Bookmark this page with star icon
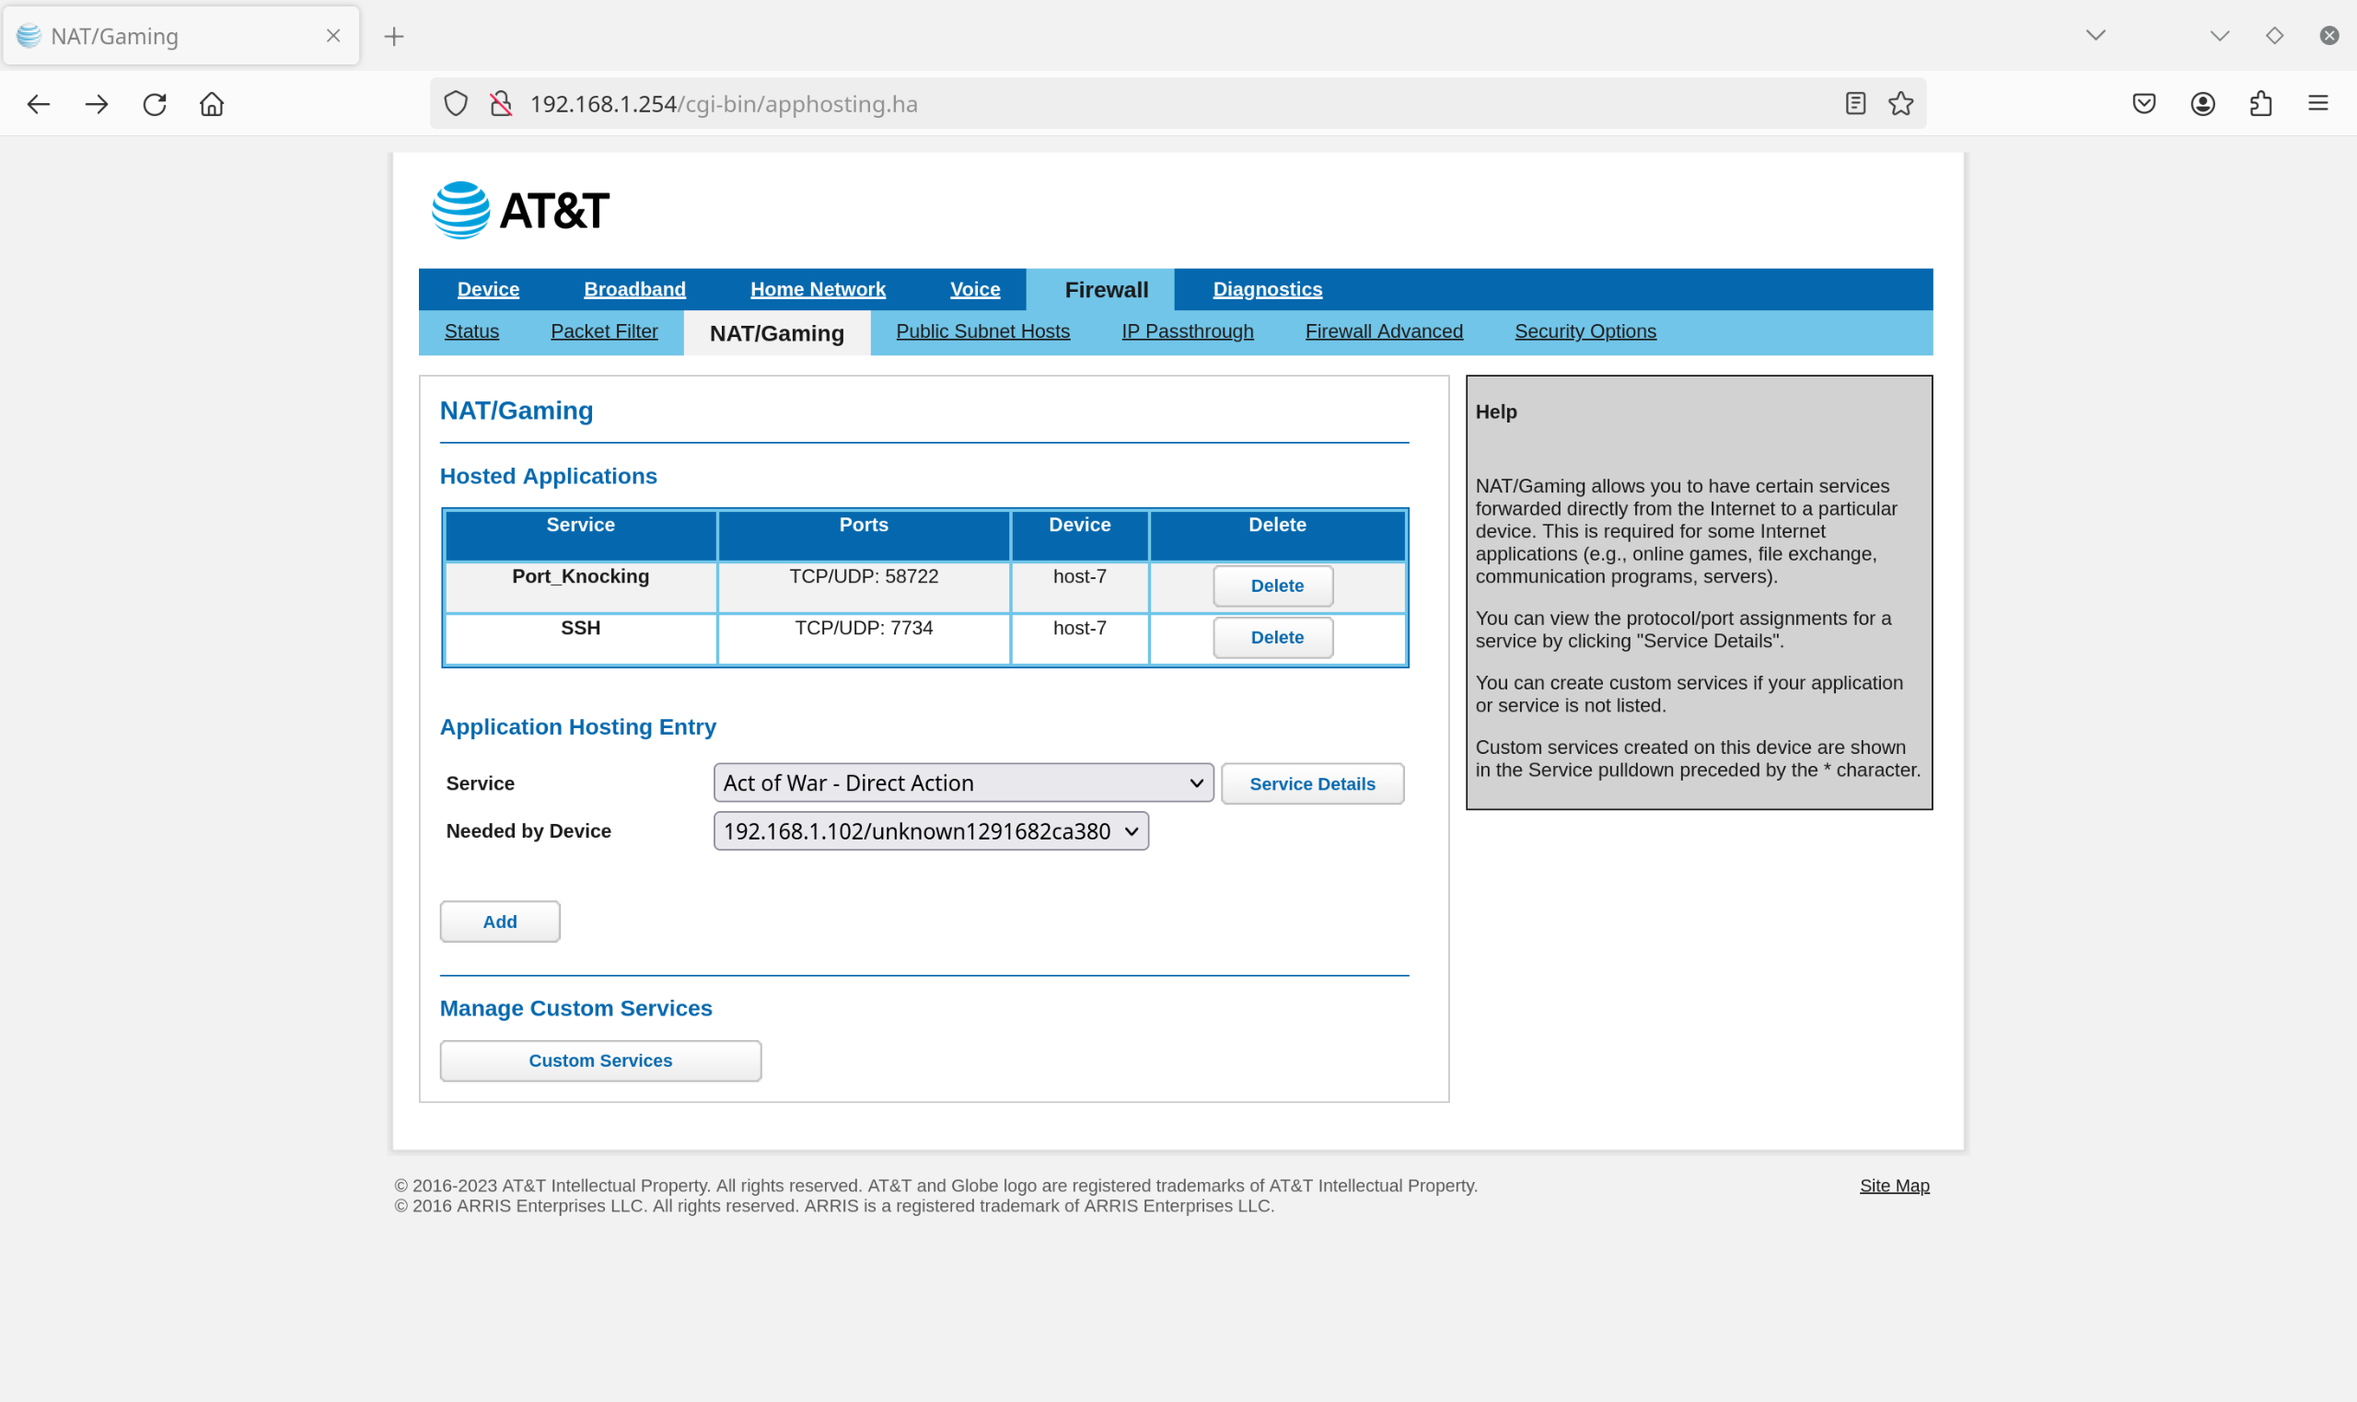The image size is (2357, 1402). pos(1900,104)
